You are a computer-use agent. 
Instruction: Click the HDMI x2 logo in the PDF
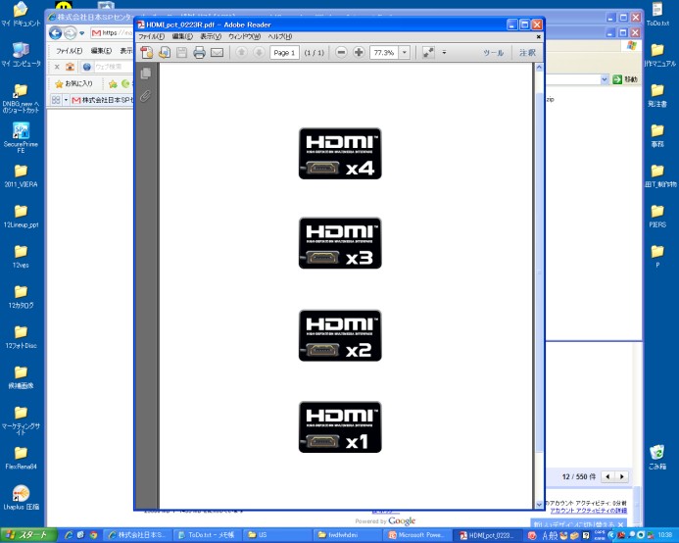340,335
